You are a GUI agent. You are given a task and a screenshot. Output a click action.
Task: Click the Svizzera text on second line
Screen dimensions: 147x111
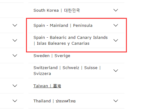coord(42,74)
